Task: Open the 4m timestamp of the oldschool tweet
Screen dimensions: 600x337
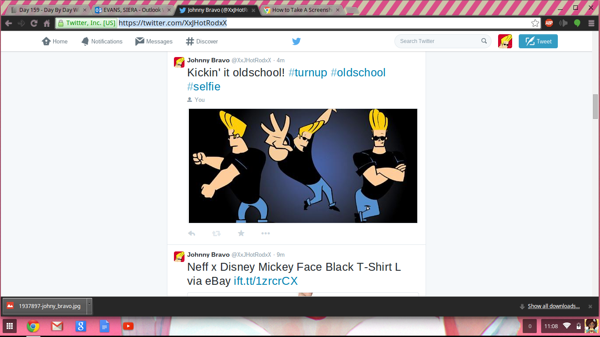Action: click(281, 60)
